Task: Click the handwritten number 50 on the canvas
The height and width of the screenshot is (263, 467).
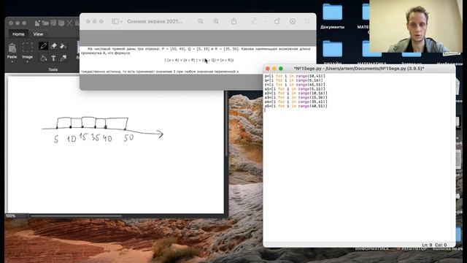Action: tap(128, 138)
